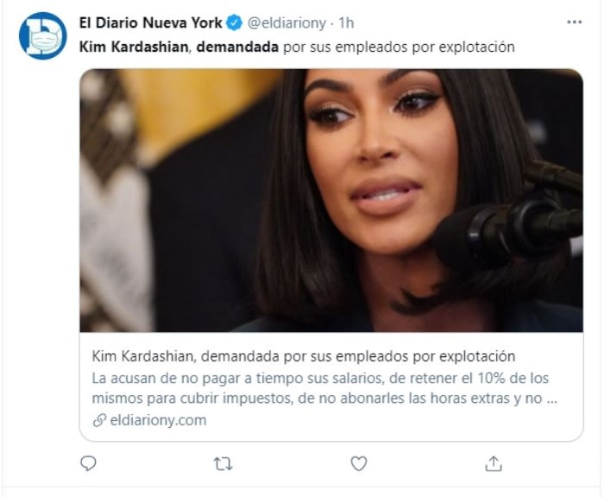Click the microphone in the article photo

[508, 222]
